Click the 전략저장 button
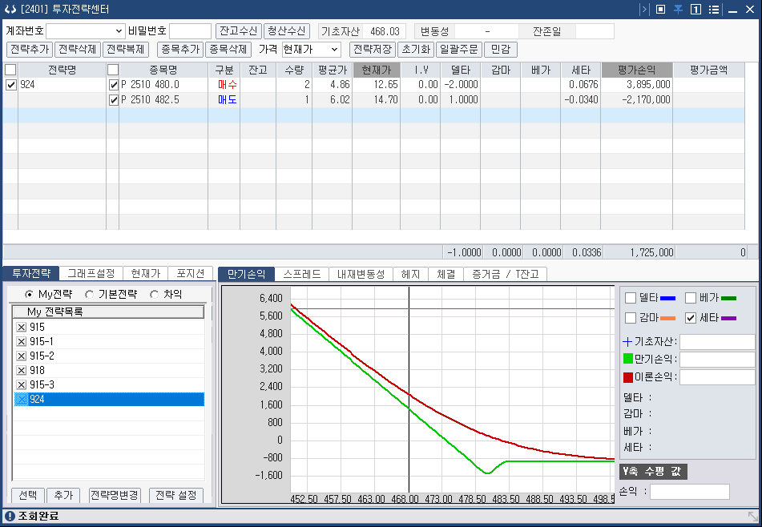 pyautogui.click(x=373, y=50)
